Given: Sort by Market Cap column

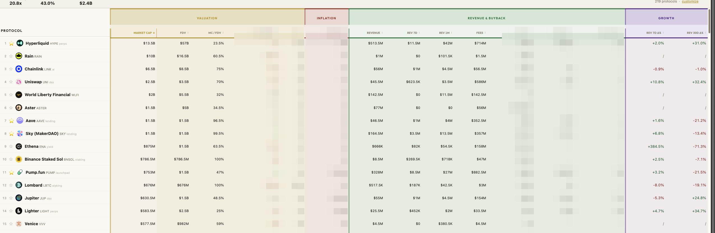Looking at the screenshot, I should pos(144,33).
